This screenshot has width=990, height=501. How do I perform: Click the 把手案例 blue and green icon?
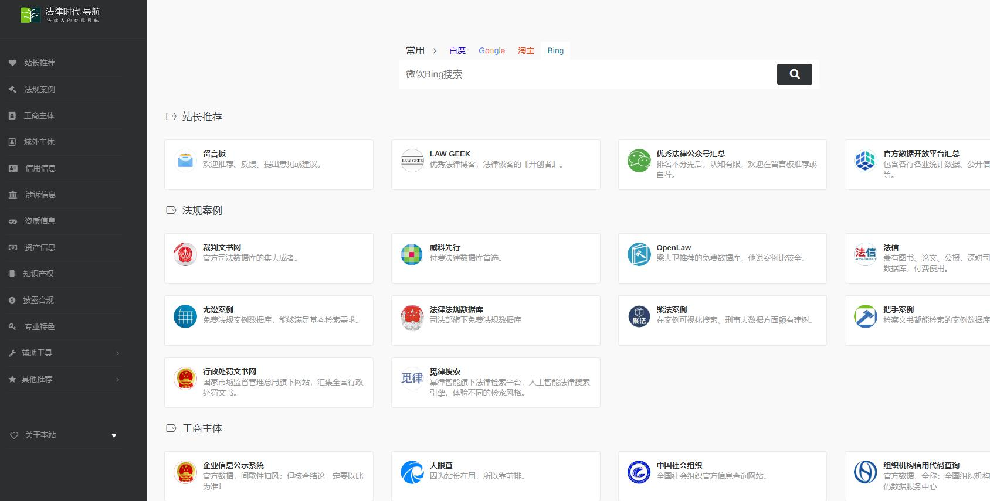(x=866, y=316)
